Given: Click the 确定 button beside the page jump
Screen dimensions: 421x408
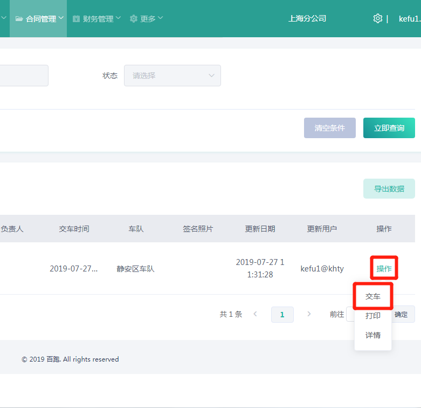Looking at the screenshot, I should click(401, 314).
